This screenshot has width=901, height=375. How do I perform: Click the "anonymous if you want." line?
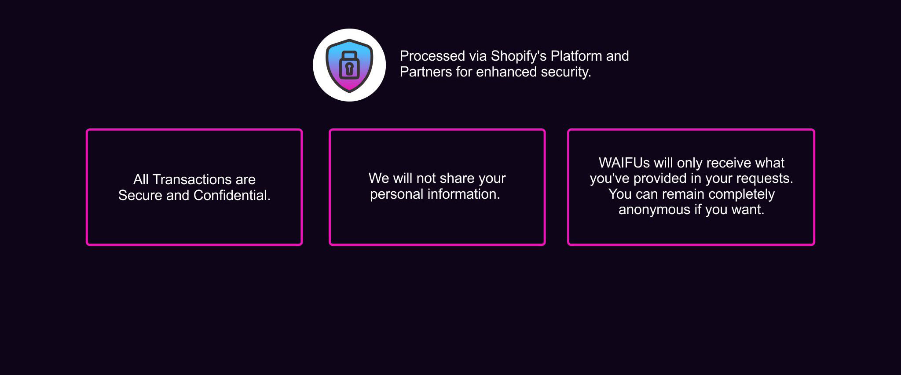point(691,210)
